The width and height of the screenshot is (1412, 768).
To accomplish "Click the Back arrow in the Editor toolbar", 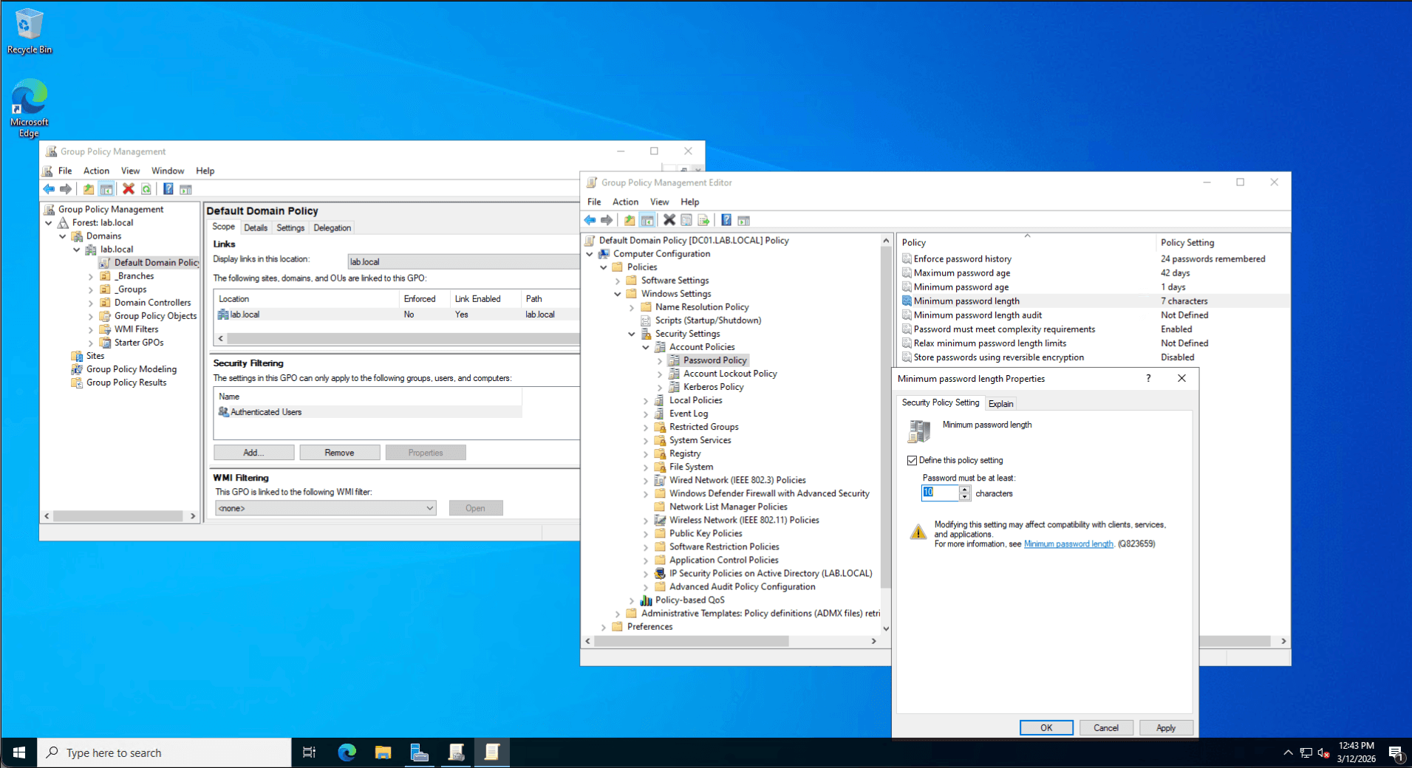I will pyautogui.click(x=590, y=220).
